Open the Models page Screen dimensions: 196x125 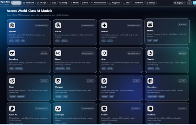point(75,3)
